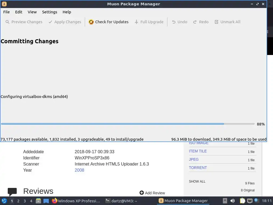Click Redo in the toolbar

click(x=201, y=22)
